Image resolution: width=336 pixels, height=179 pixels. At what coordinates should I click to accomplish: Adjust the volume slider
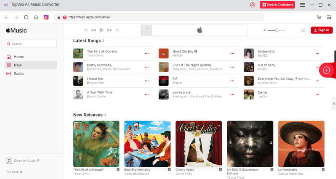point(277,30)
